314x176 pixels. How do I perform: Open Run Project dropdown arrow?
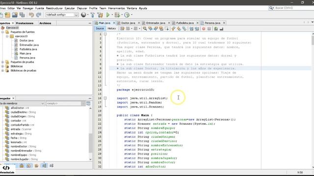(x=112, y=15)
